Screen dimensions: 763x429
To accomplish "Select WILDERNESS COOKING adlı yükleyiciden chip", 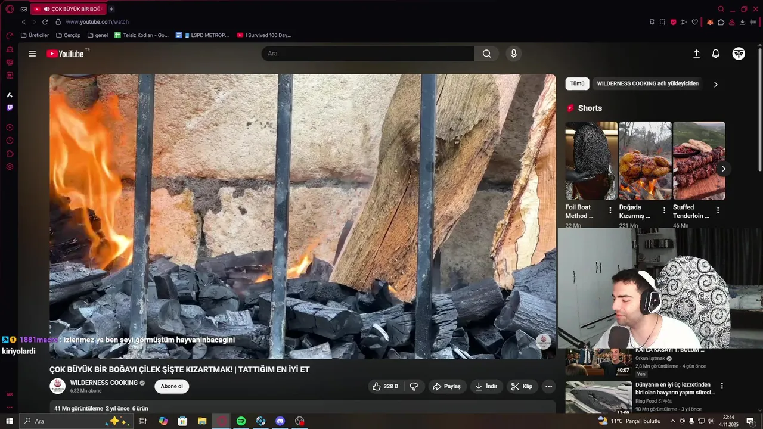I will [648, 84].
